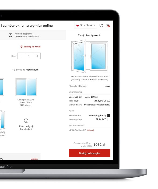The image size is (158, 189).
Task: Add to cart with Dodaj do koszyka
Action: coord(89,153)
